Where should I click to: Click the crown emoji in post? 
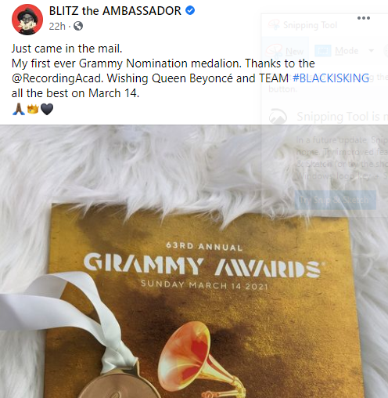(x=33, y=109)
